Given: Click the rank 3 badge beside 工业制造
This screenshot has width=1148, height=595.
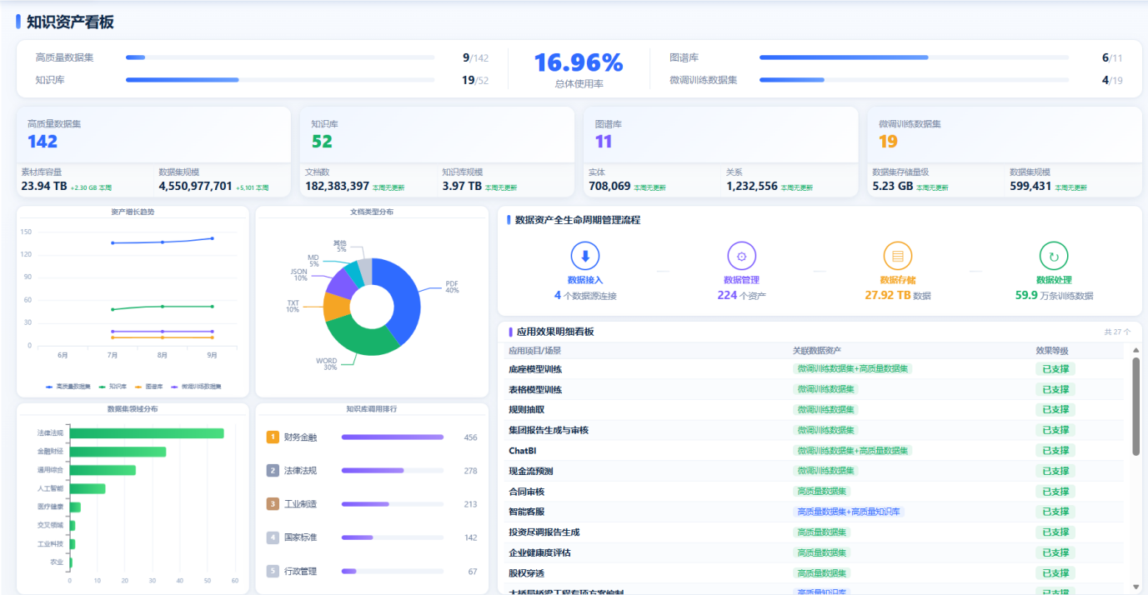Looking at the screenshot, I should point(273,504).
